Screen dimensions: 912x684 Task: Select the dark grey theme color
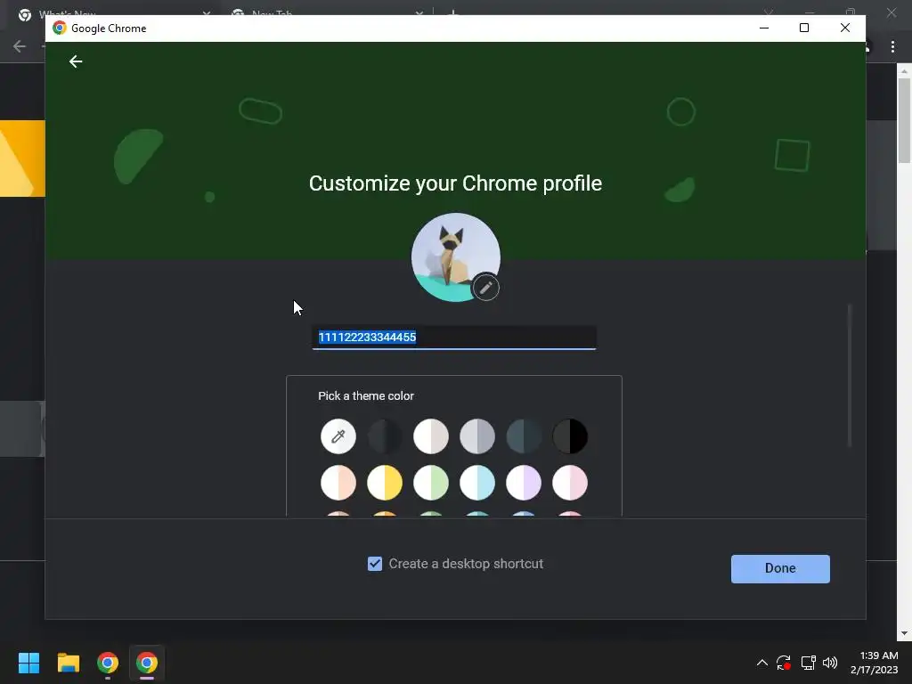tap(385, 436)
